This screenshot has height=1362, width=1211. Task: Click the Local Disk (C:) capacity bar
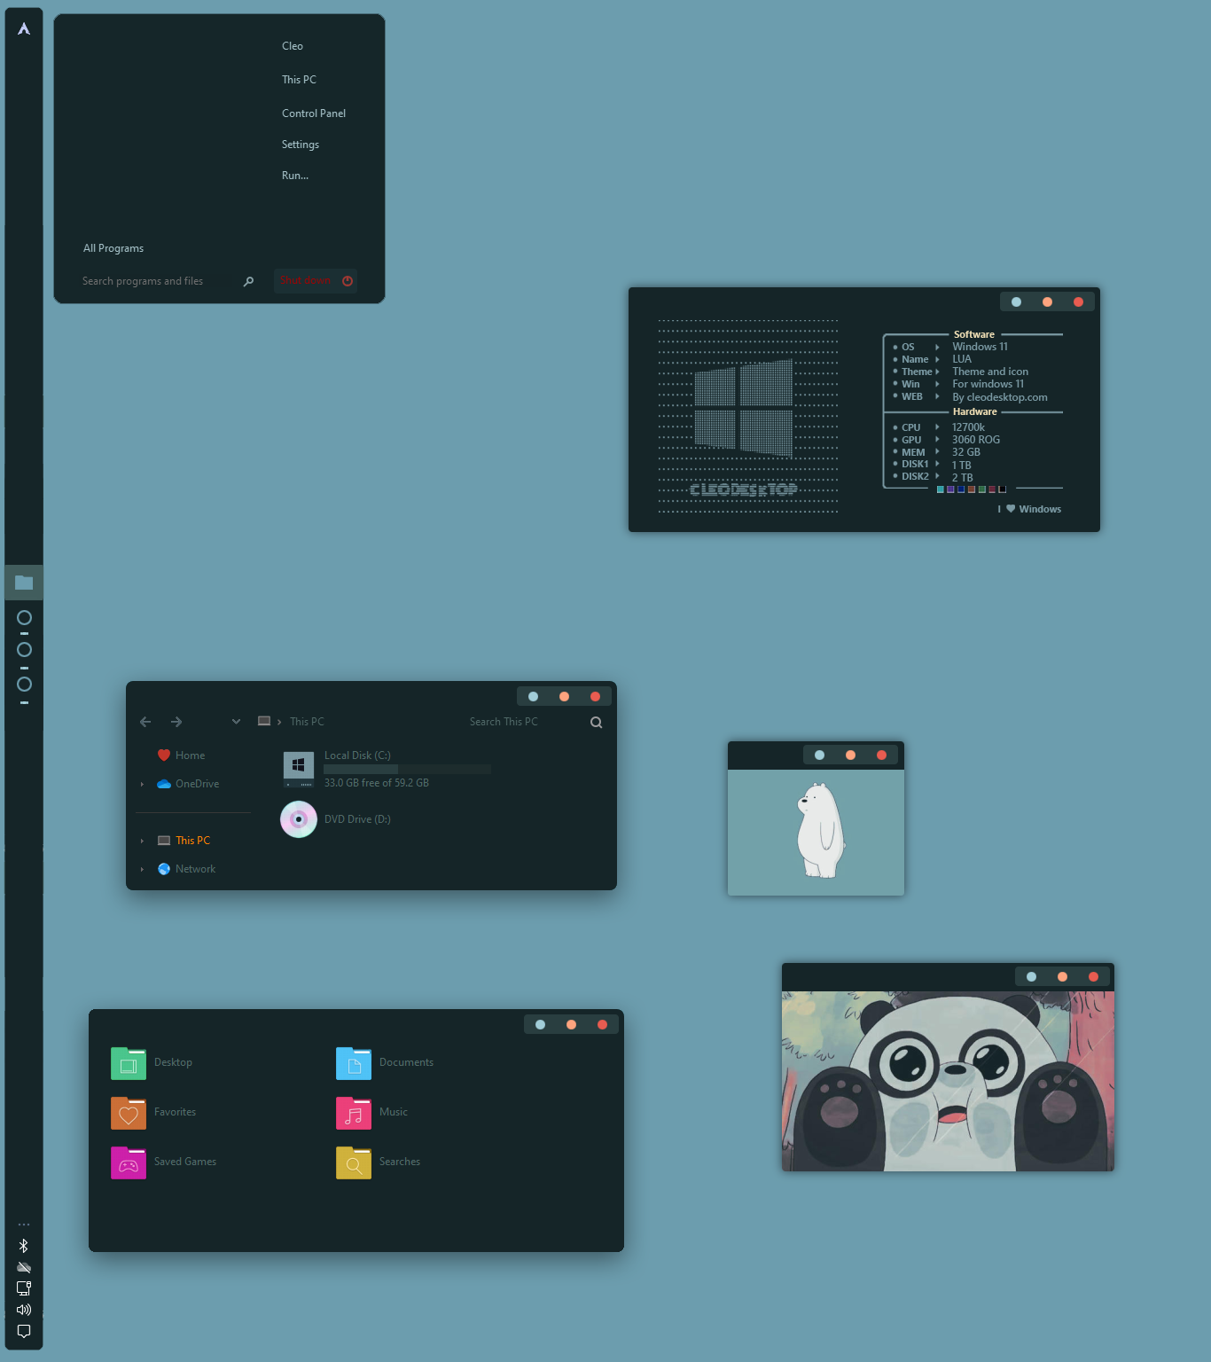click(407, 769)
